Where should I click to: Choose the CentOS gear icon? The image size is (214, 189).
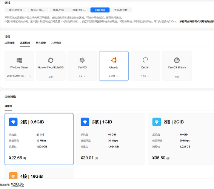tap(82, 60)
